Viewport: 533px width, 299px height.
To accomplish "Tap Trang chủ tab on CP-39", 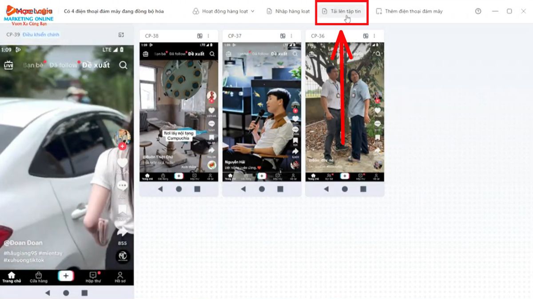I will pyautogui.click(x=12, y=278).
